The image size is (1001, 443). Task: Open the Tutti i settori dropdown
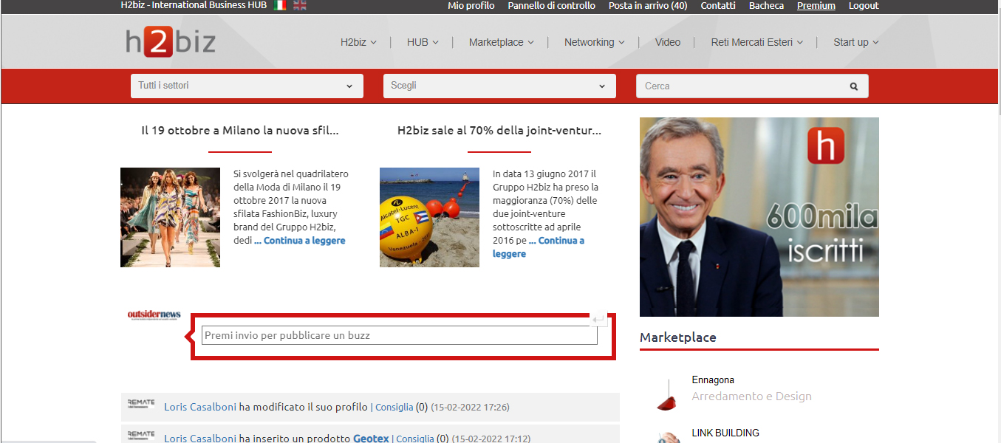247,86
